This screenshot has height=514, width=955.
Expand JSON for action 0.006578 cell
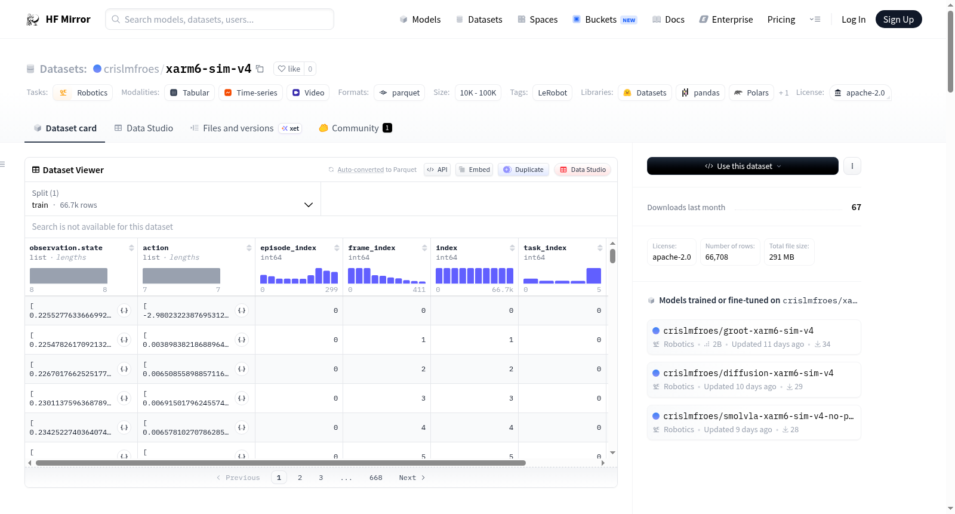point(242,427)
